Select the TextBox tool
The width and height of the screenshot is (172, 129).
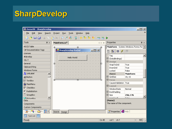(x=29, y=81)
